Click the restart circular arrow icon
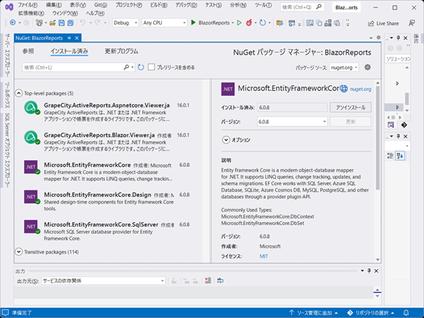Image resolution: width=424 pixels, height=318 pixels. click(x=262, y=23)
